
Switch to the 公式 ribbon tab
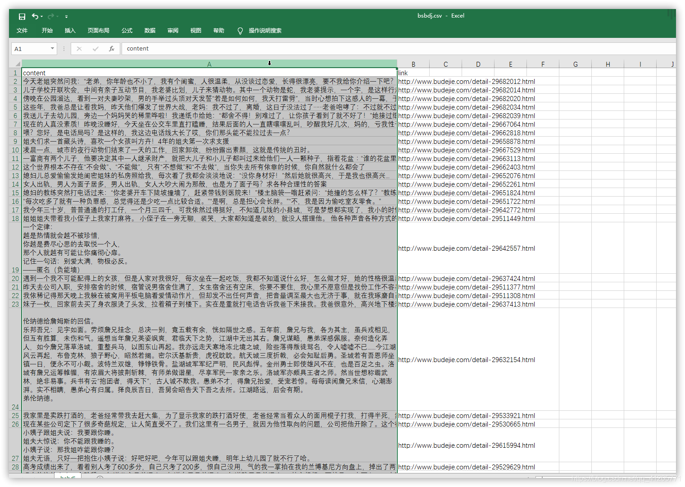pyautogui.click(x=127, y=31)
